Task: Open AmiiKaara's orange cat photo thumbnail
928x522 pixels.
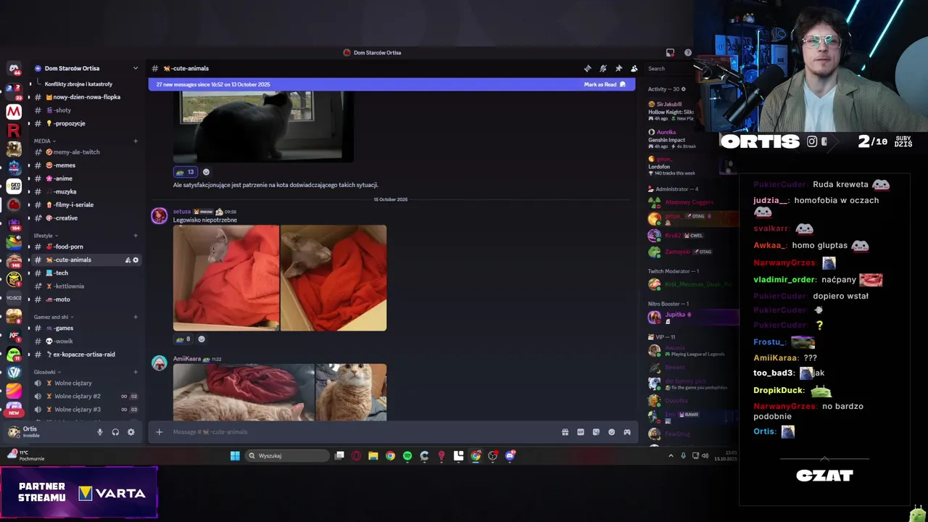Action: pos(351,392)
